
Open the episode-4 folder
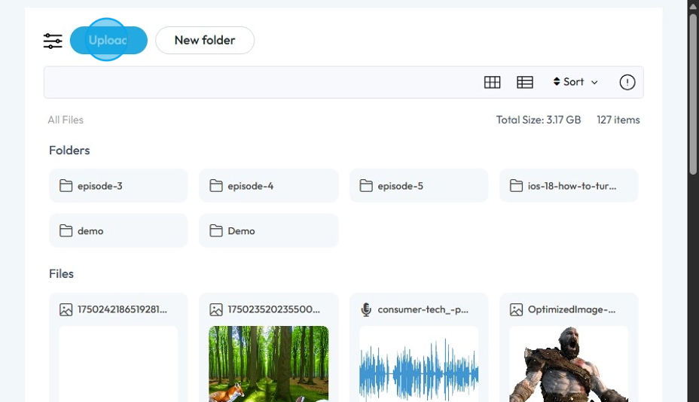268,186
